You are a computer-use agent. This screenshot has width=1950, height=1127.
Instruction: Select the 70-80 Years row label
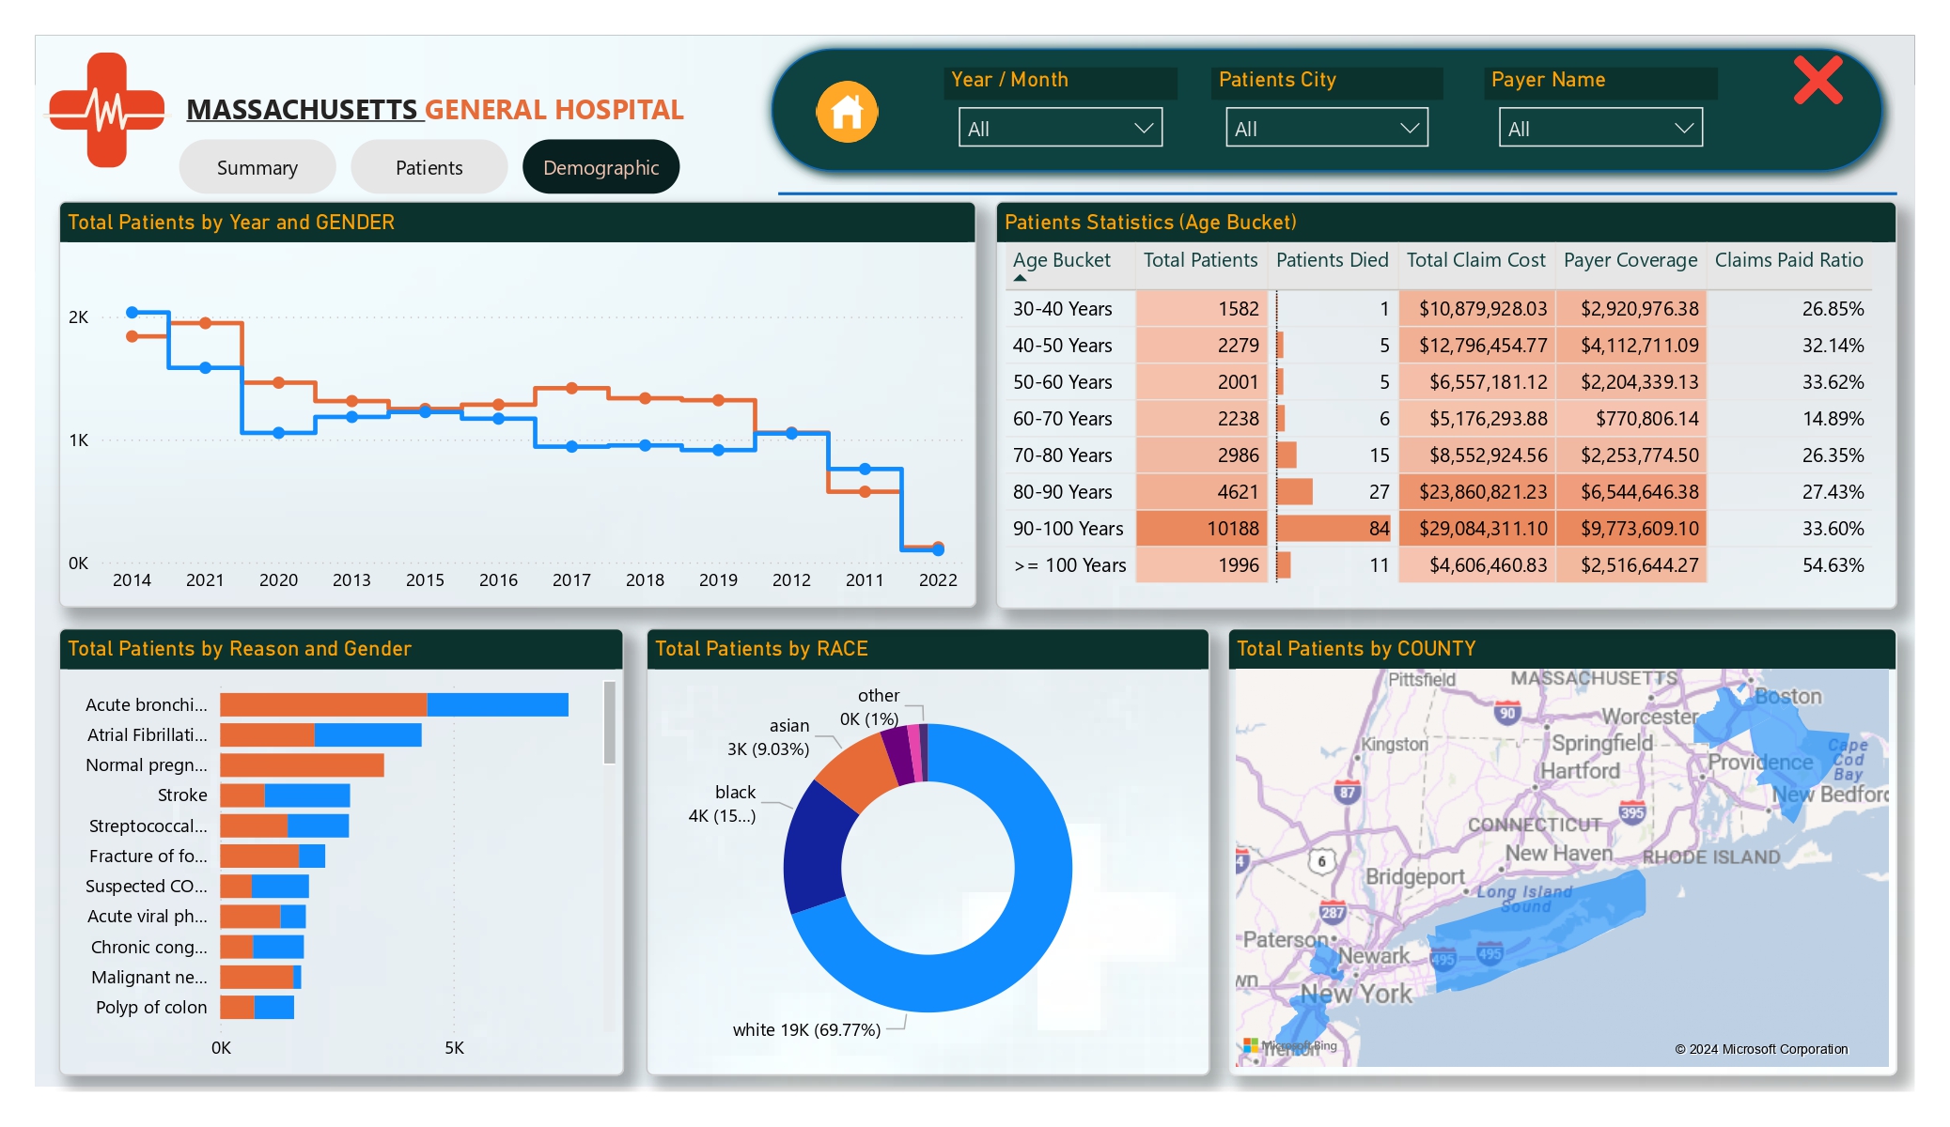[1062, 455]
